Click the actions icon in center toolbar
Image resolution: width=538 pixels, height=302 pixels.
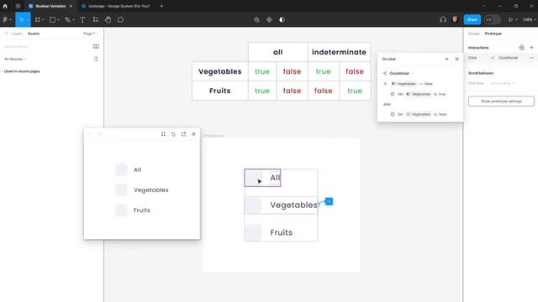[x=256, y=20]
